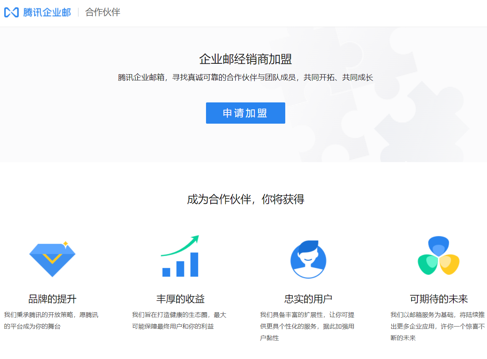
Task: Select the 企业邮经销商加盟 page heading
Action: (x=245, y=59)
